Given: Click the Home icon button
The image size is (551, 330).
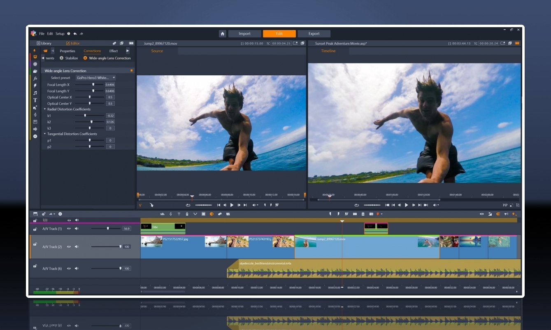Looking at the screenshot, I should tap(223, 34).
